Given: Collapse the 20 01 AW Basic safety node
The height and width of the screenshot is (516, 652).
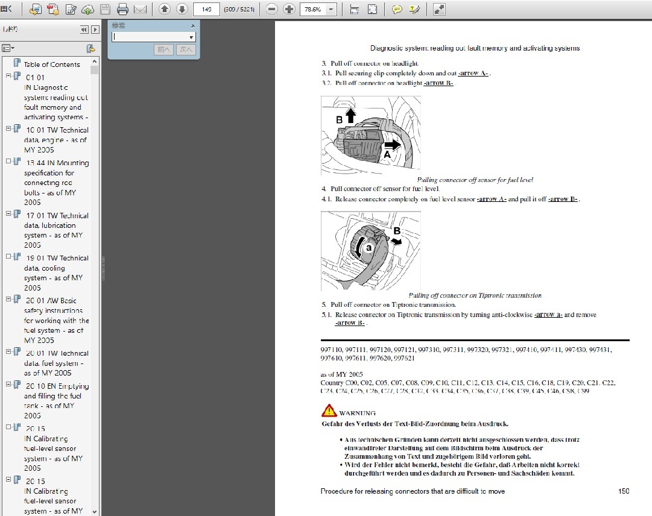Looking at the screenshot, I should tap(8, 299).
